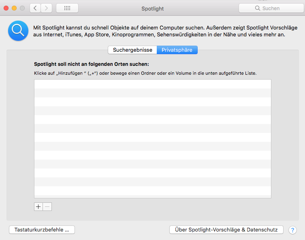Close the Spotlight window
This screenshot has height=240, width=305.
tap(6, 8)
